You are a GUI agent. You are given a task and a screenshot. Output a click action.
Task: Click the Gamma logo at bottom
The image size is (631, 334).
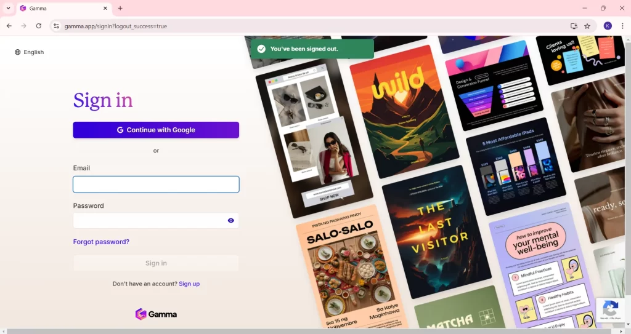156,314
